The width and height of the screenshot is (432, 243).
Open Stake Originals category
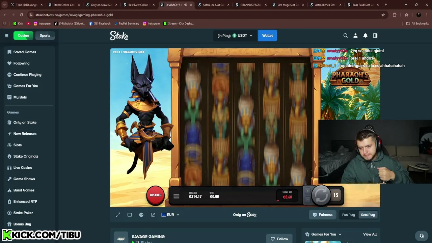26,156
